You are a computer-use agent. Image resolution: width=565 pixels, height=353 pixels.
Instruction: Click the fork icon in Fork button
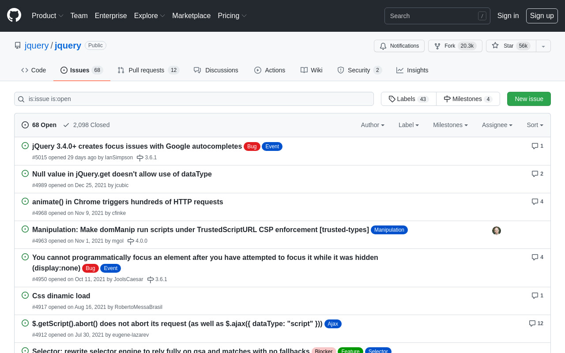437,46
